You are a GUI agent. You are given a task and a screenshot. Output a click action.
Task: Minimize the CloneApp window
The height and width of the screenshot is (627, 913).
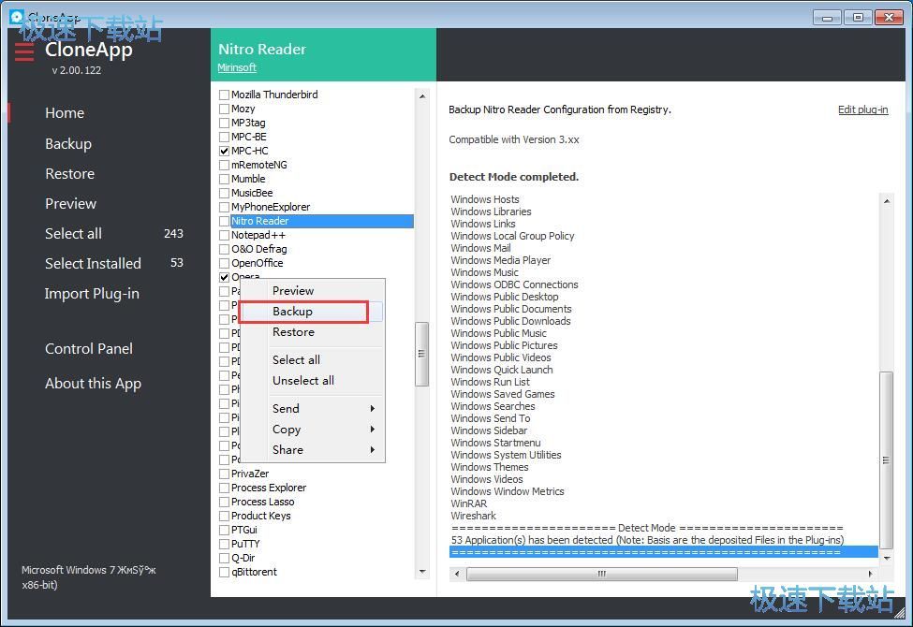pos(827,18)
